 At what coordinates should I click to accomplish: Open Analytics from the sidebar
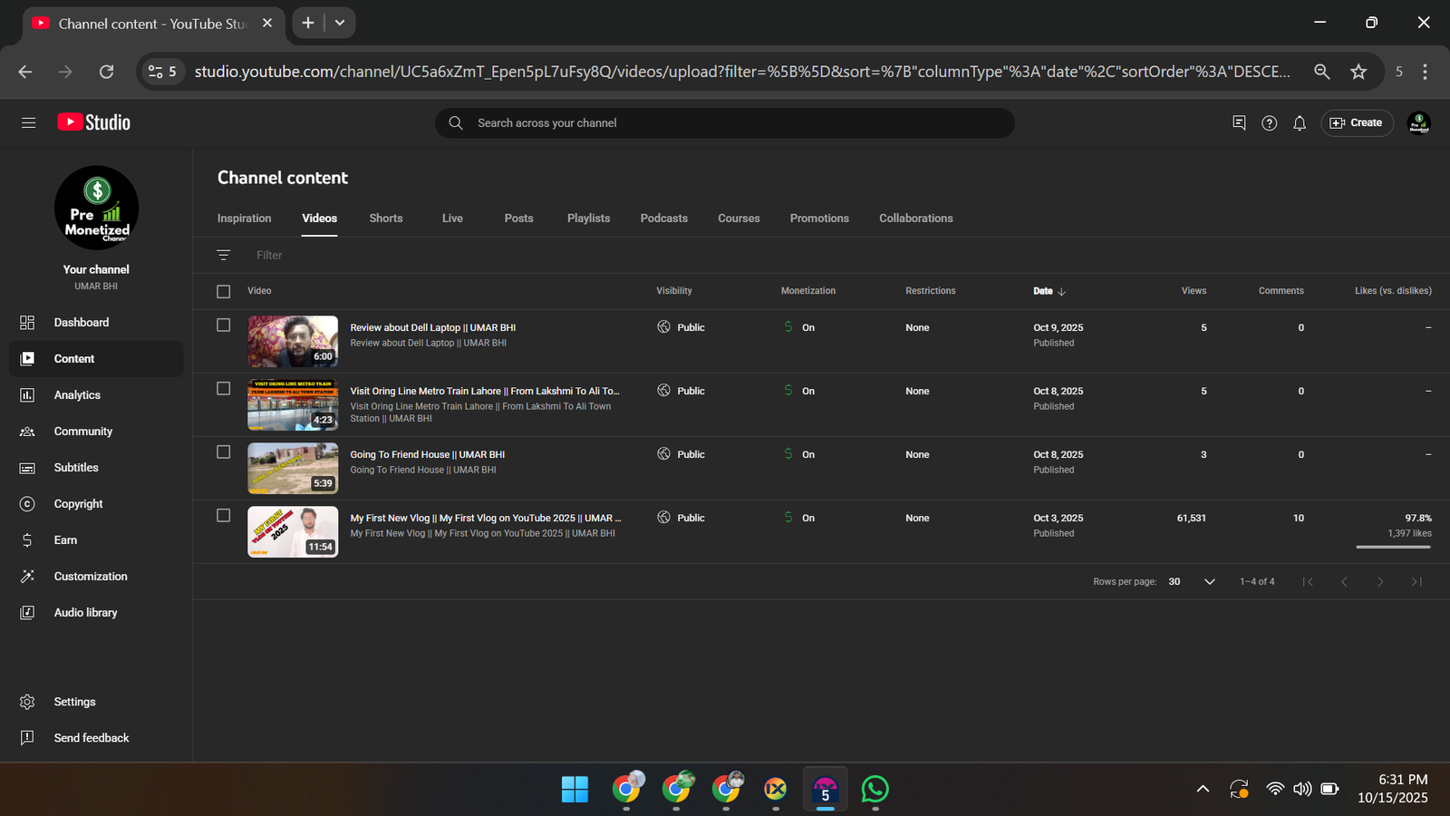point(77,395)
